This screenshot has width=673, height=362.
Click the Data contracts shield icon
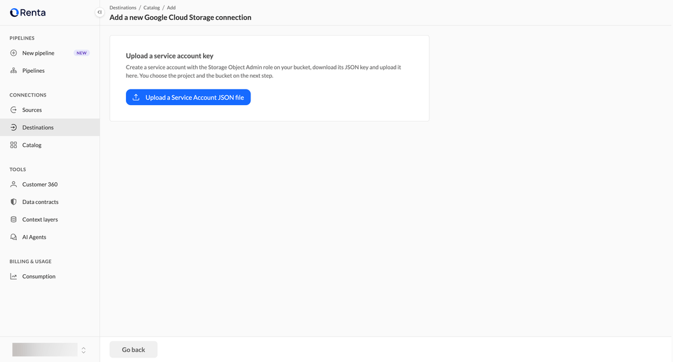(x=14, y=202)
